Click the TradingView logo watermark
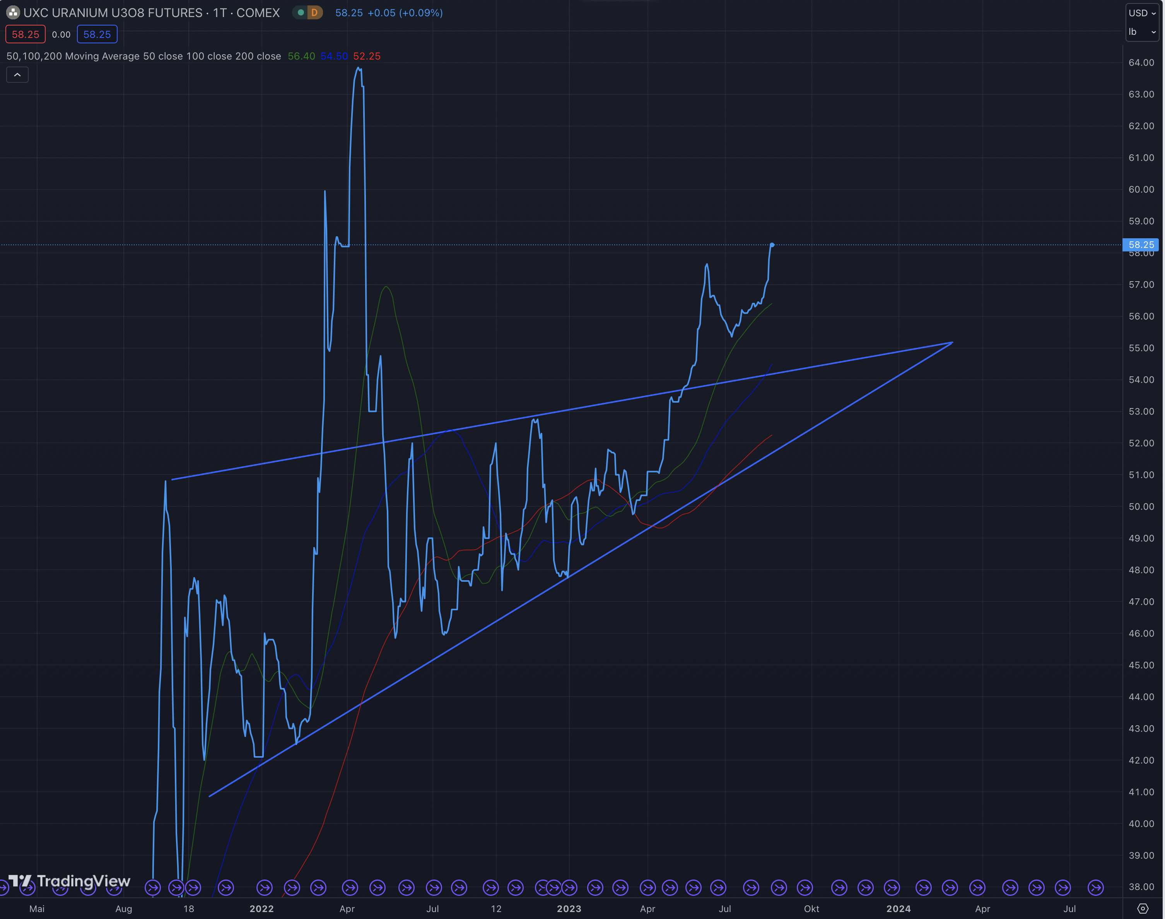This screenshot has height=919, width=1165. 69,881
